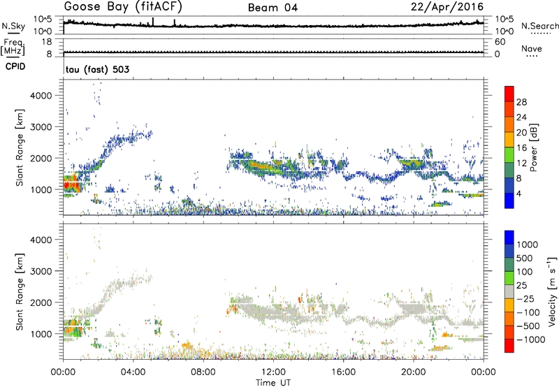Click the 'N.Search' legend label

pyautogui.click(x=540, y=26)
